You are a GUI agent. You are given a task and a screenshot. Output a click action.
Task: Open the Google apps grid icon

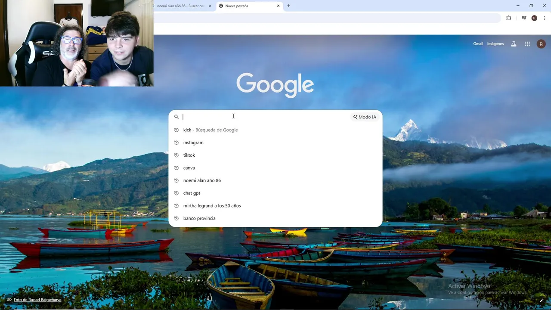(x=527, y=44)
